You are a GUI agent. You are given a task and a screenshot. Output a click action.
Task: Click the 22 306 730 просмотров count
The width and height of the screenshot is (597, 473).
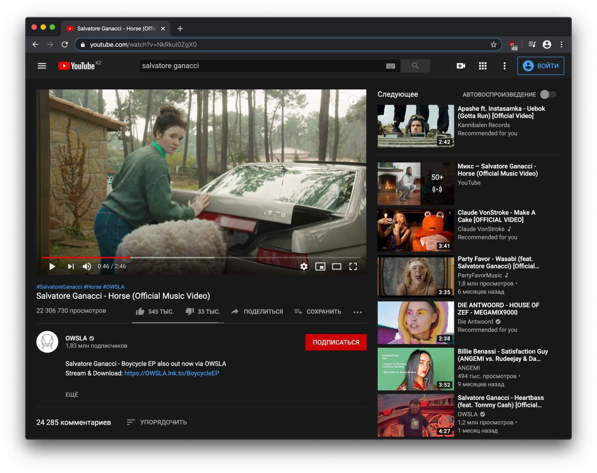tap(71, 311)
